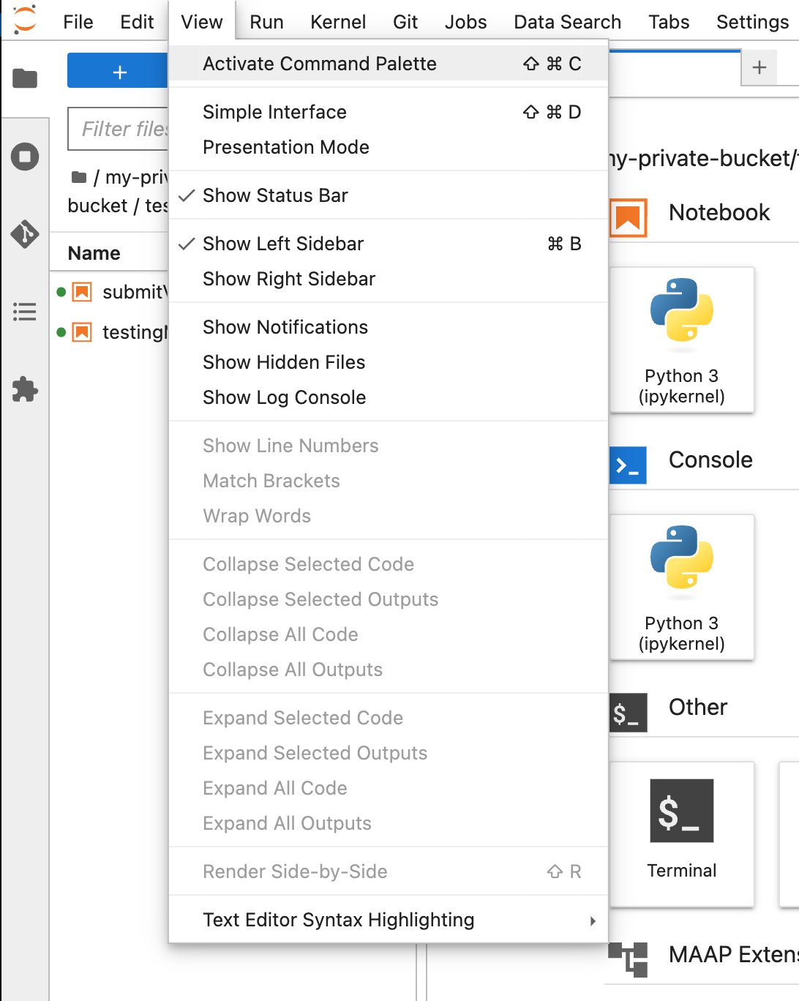Expand Text Editor Syntax Highlighting submenu
Image resolution: width=799 pixels, height=1001 pixels.
click(x=389, y=920)
